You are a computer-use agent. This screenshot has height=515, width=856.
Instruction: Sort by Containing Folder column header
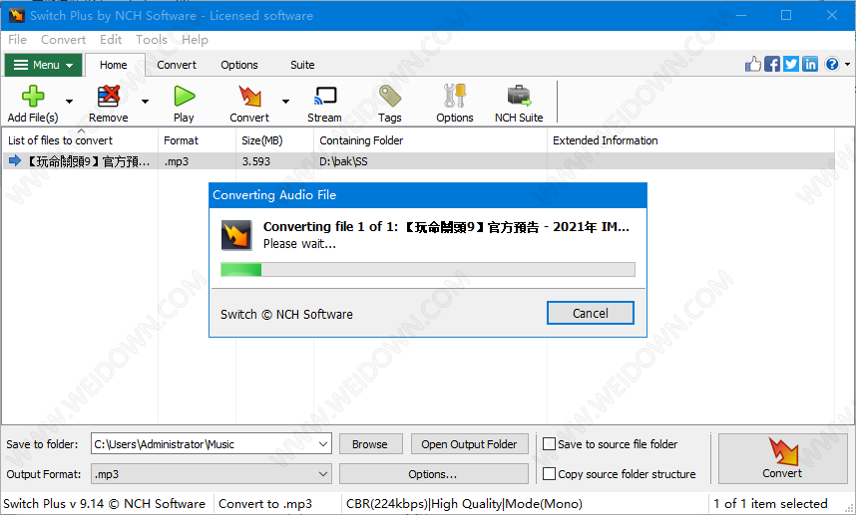[x=431, y=140]
